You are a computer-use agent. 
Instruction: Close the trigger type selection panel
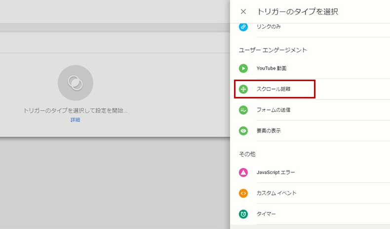pos(243,11)
